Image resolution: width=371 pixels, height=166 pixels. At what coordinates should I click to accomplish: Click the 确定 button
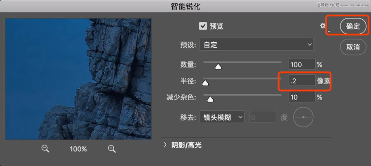pyautogui.click(x=353, y=26)
